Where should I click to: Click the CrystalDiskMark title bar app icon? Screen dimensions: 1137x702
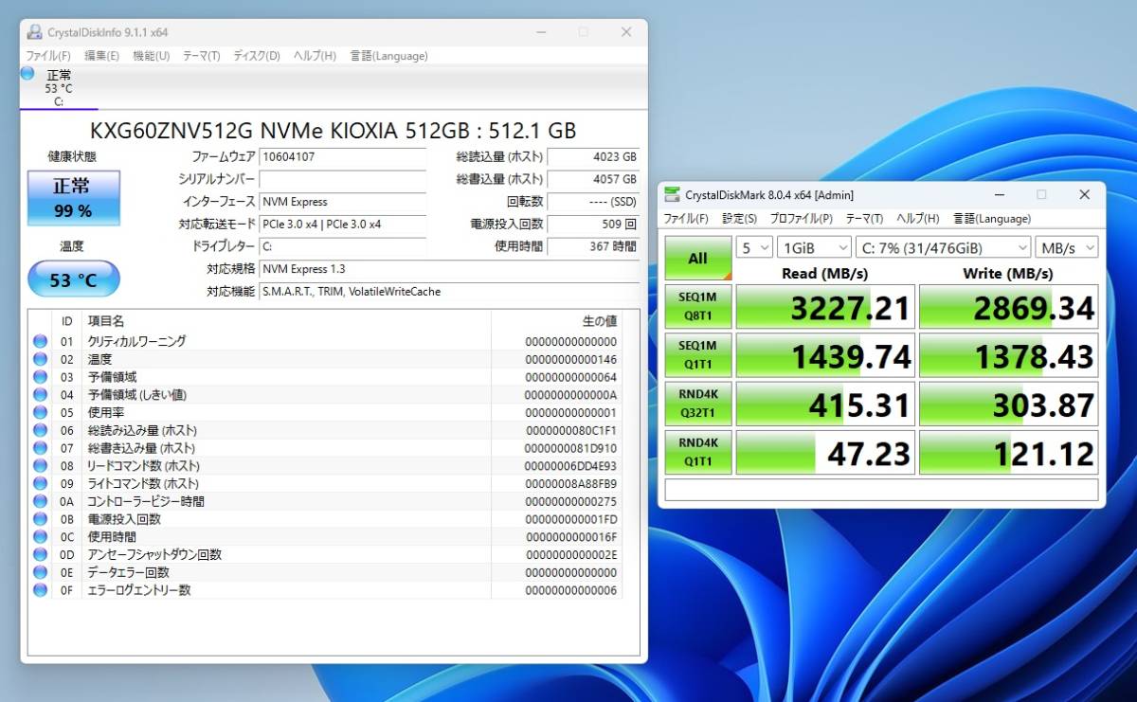click(x=672, y=194)
